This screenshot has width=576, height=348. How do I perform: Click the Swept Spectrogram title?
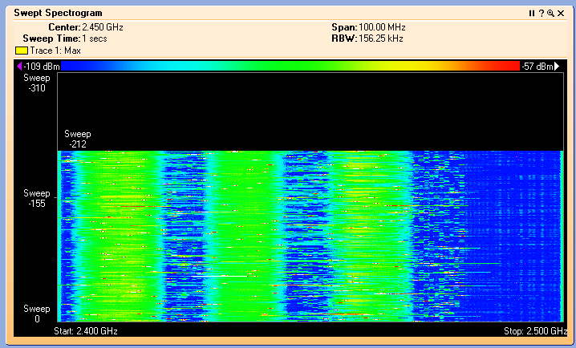58,13
